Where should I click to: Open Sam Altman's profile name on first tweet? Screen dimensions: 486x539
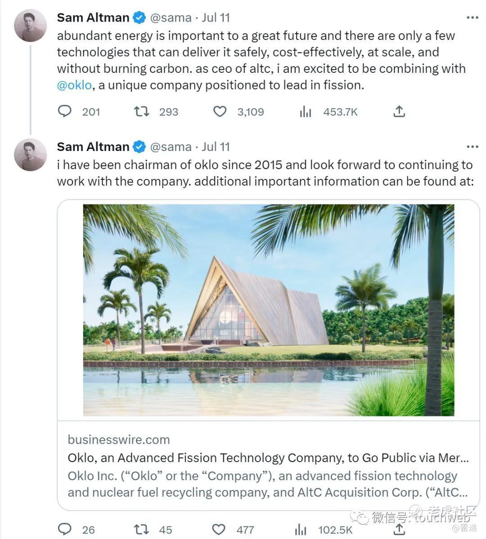(93, 18)
